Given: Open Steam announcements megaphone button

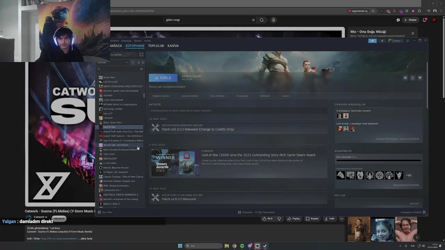Looking at the screenshot, I should click(x=372, y=41).
